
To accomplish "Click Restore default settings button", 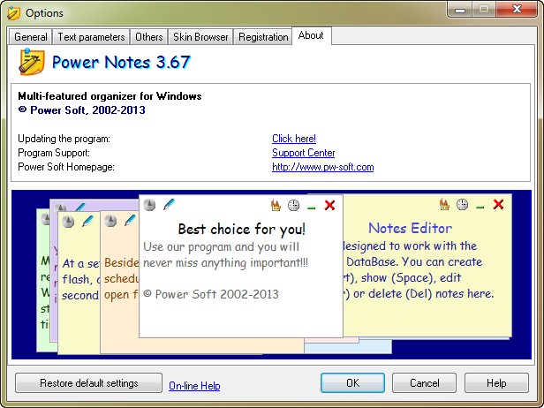I will (89, 383).
